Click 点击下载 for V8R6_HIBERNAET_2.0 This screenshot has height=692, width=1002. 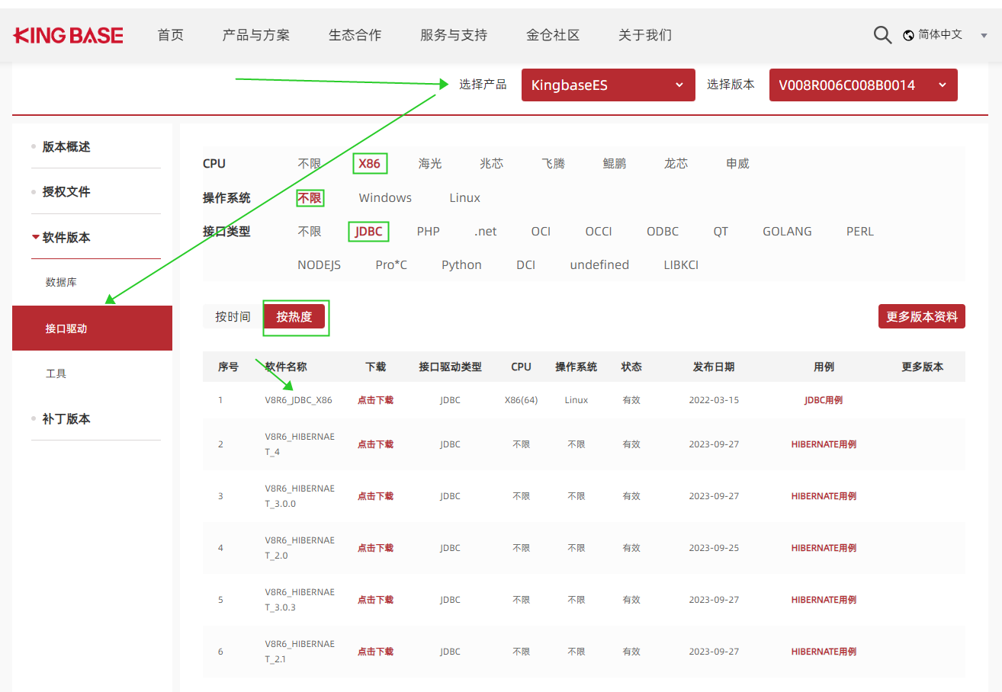[x=376, y=548]
